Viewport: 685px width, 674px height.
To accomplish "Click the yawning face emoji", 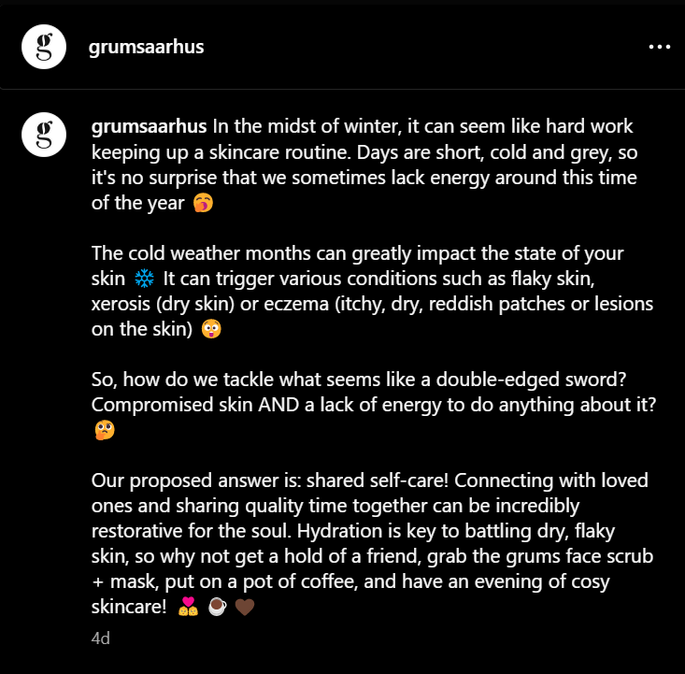I will tap(203, 203).
